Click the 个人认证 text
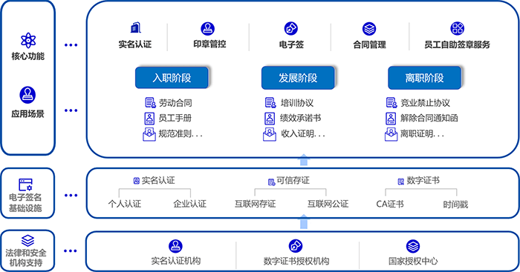Viewport: 520px width, 272px height. coord(125,204)
